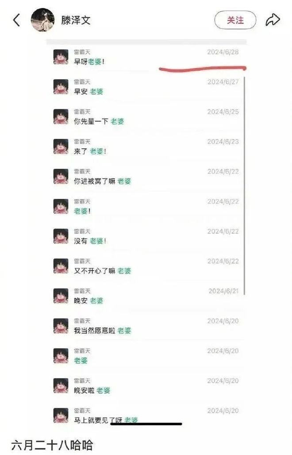Tap avatar beside 早安 老婆 message
The image size is (292, 455).
click(61, 86)
